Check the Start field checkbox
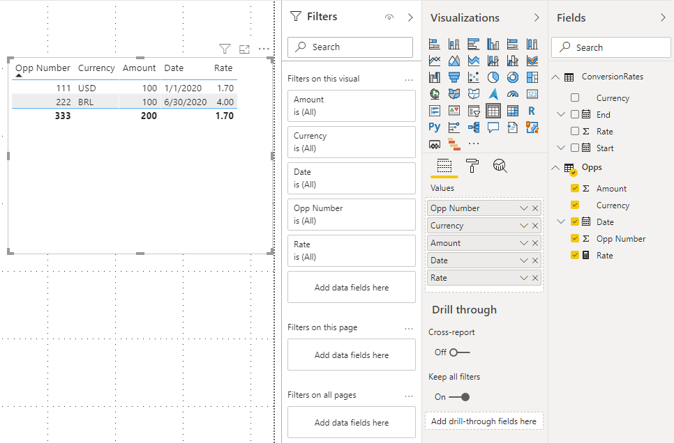 (x=575, y=148)
